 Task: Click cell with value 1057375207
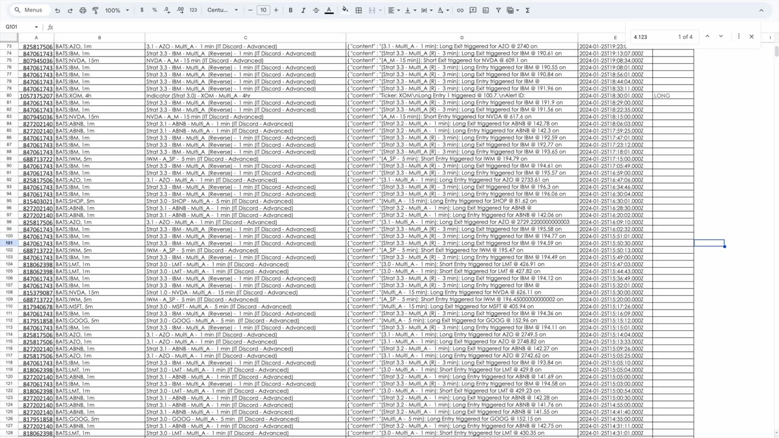tap(36, 96)
